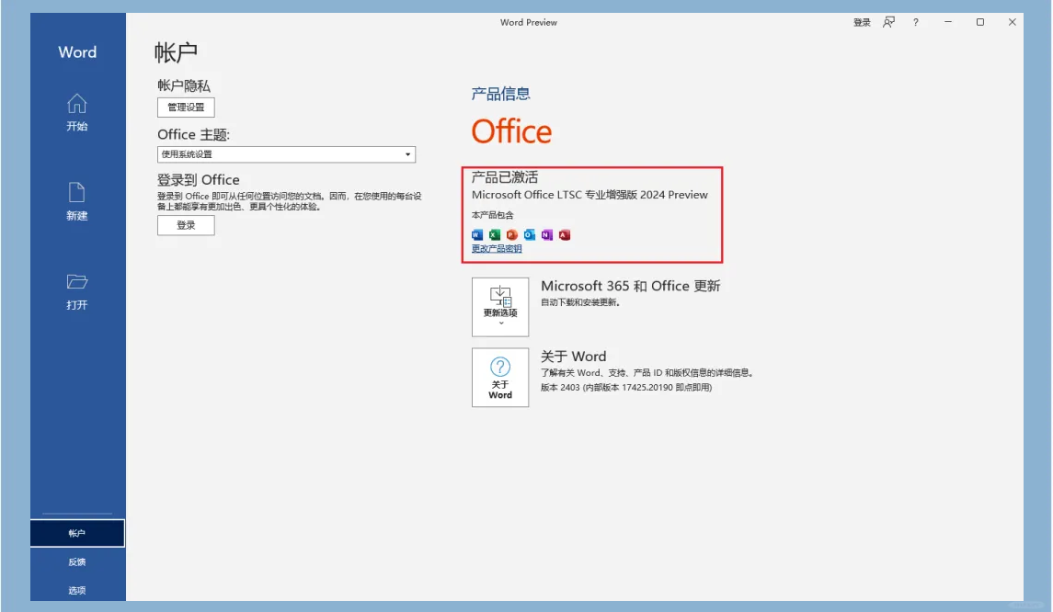
Task: Open the 反馈 feedback page
Action: point(77,561)
